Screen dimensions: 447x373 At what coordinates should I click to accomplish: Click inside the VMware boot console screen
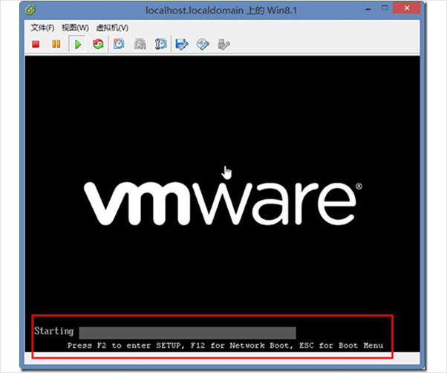(222, 204)
